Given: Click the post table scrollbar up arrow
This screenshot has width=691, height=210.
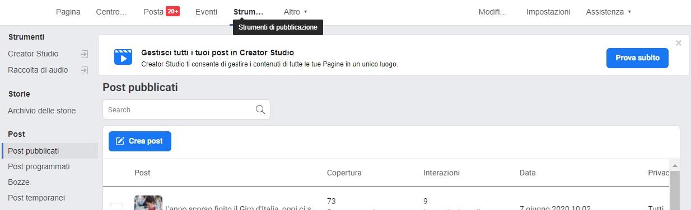Looking at the screenshot, I should pos(675,166).
